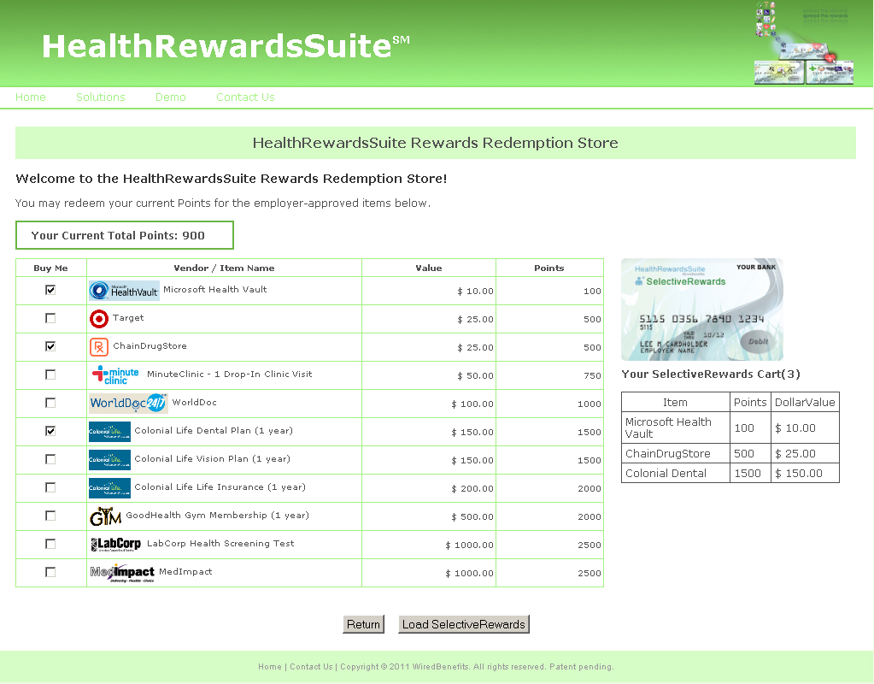Click the Return button
874x684 pixels.
coord(363,624)
